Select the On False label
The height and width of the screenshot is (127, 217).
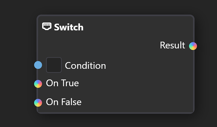64,102
